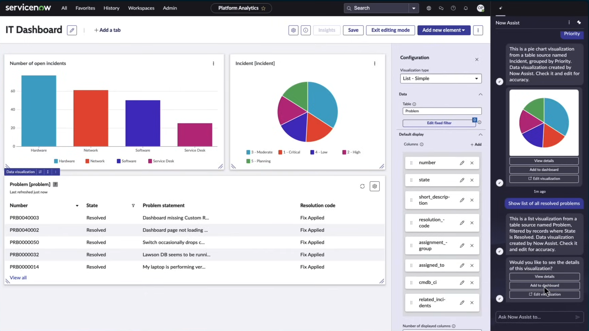
Task: Open the History menu
Action: point(112,8)
